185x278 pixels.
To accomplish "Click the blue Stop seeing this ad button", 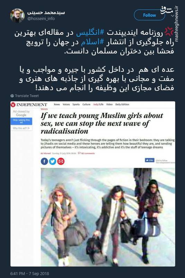I will (21, 121).
